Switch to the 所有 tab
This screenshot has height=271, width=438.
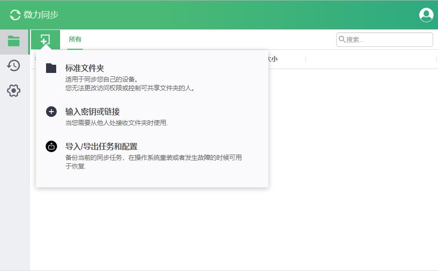(x=75, y=39)
